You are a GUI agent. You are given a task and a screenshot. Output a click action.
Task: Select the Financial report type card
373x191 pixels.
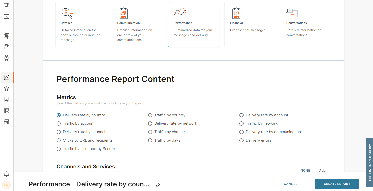250,24
